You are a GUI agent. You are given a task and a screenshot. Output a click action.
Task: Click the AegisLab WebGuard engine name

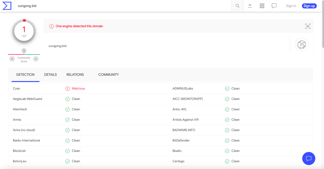pyautogui.click(x=28, y=99)
